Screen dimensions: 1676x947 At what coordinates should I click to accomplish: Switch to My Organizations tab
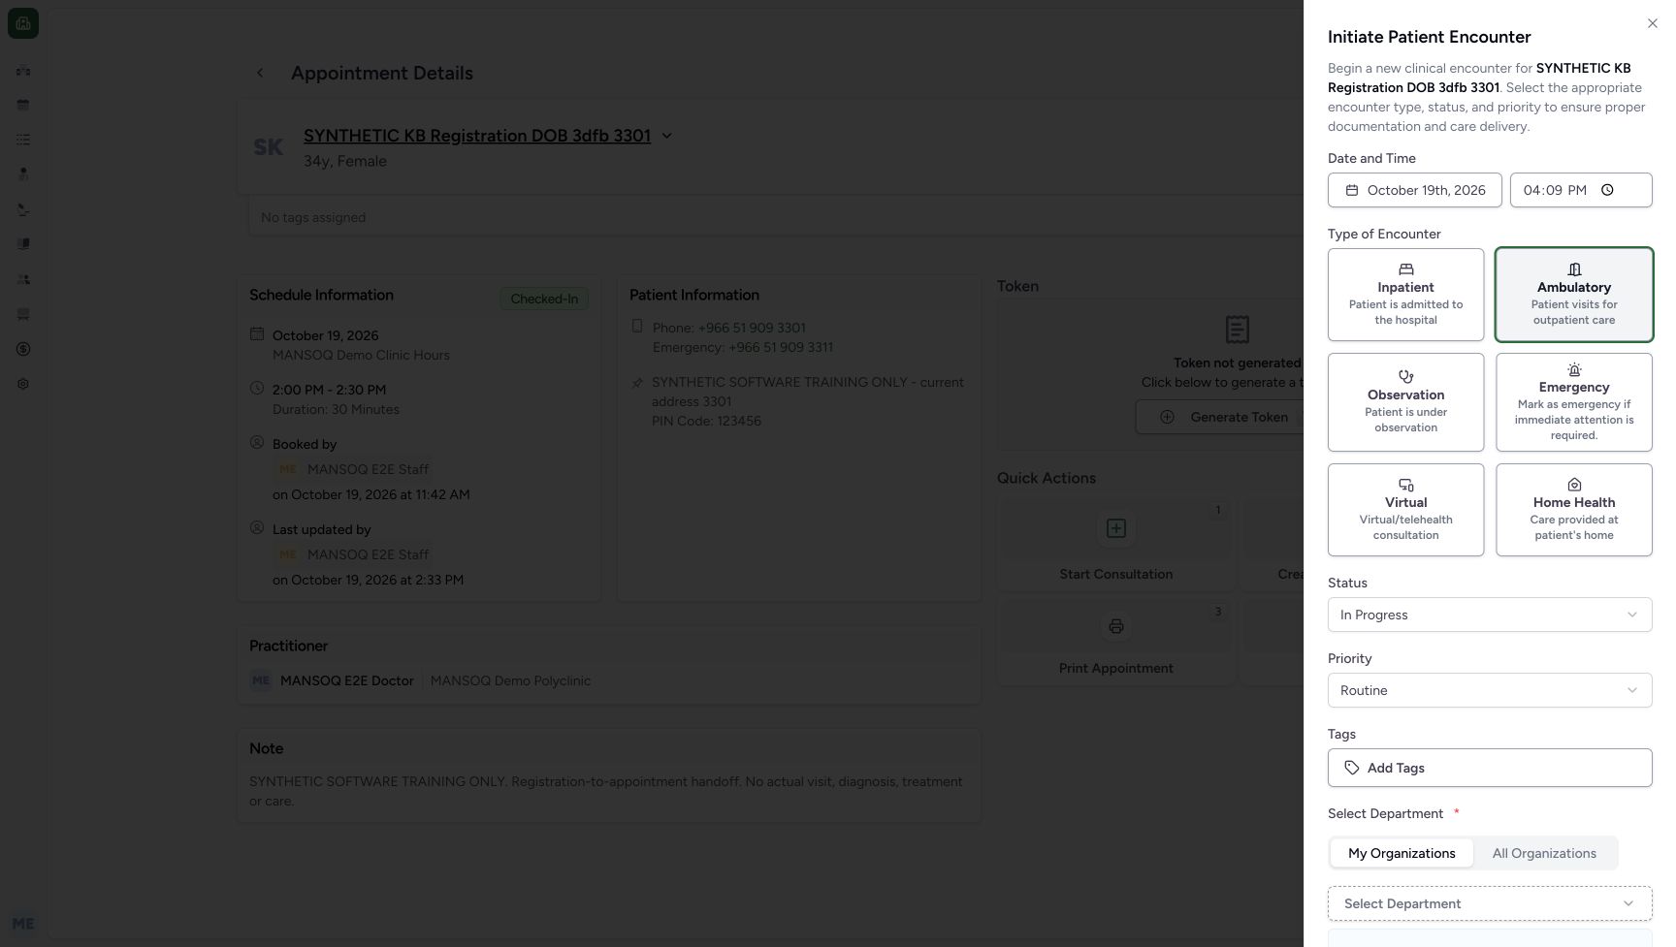pyautogui.click(x=1402, y=853)
